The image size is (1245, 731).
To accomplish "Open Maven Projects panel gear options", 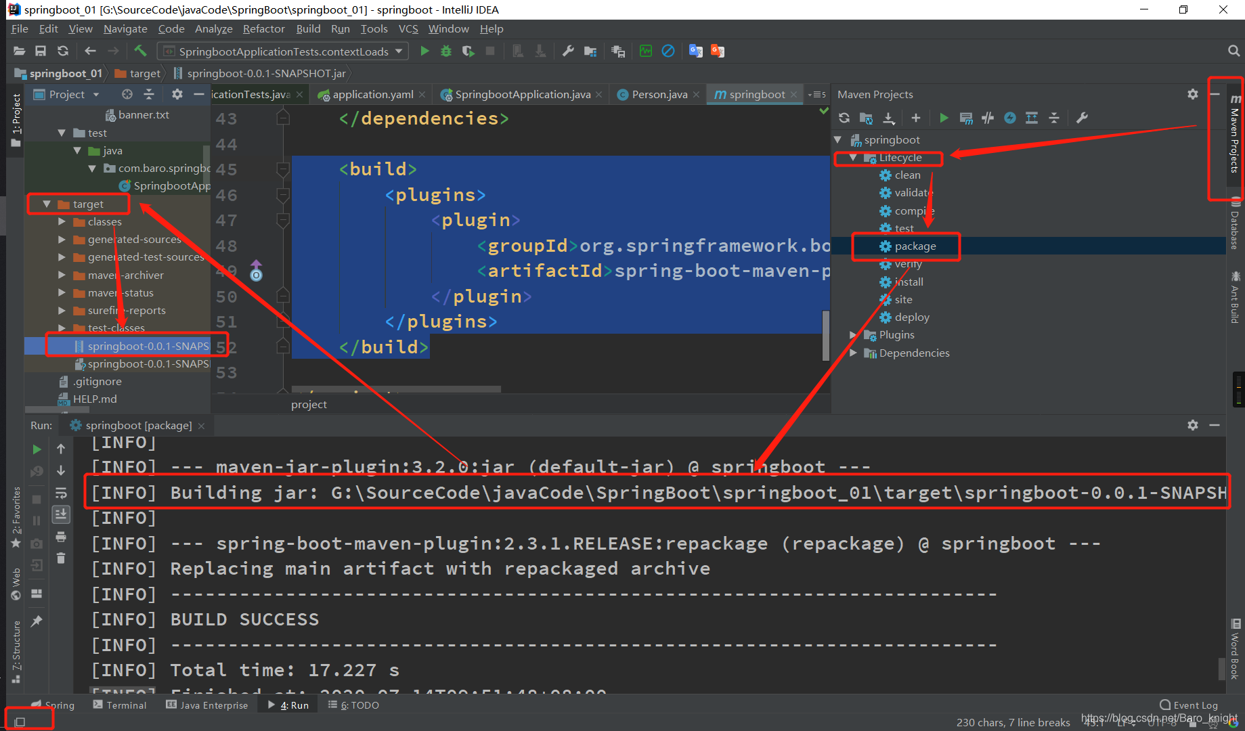I will pyautogui.click(x=1193, y=94).
